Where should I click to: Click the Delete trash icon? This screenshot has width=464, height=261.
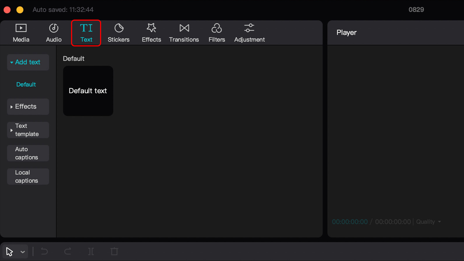tap(114, 252)
